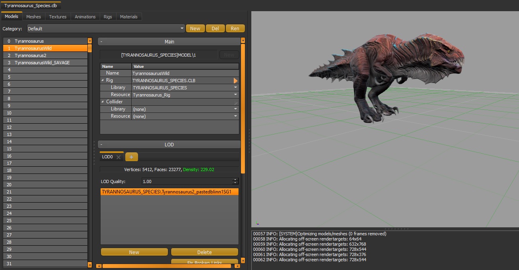
Task: Click the Del button beside Category
Action: coord(215,28)
